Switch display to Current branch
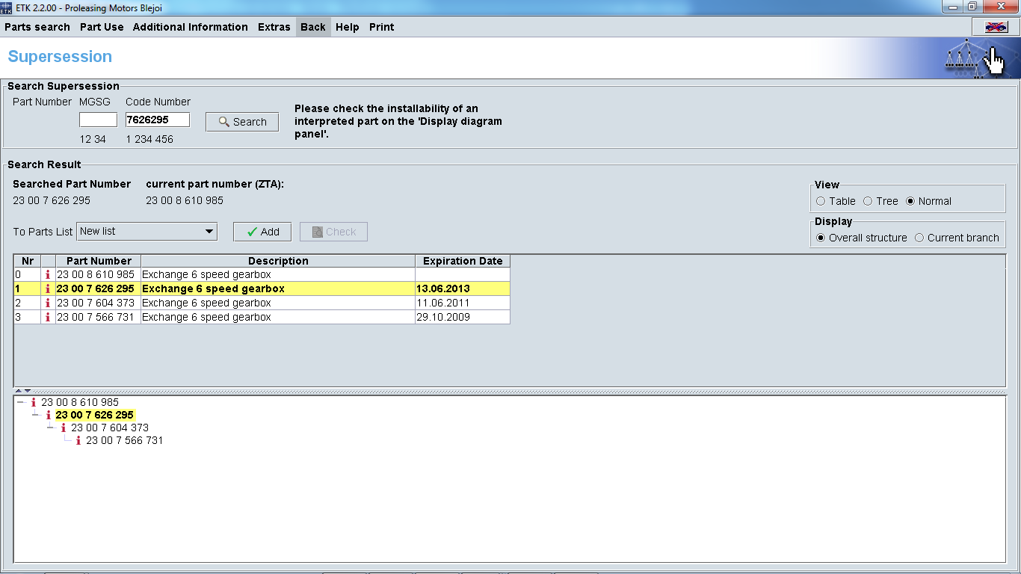1021x574 pixels. tap(919, 238)
